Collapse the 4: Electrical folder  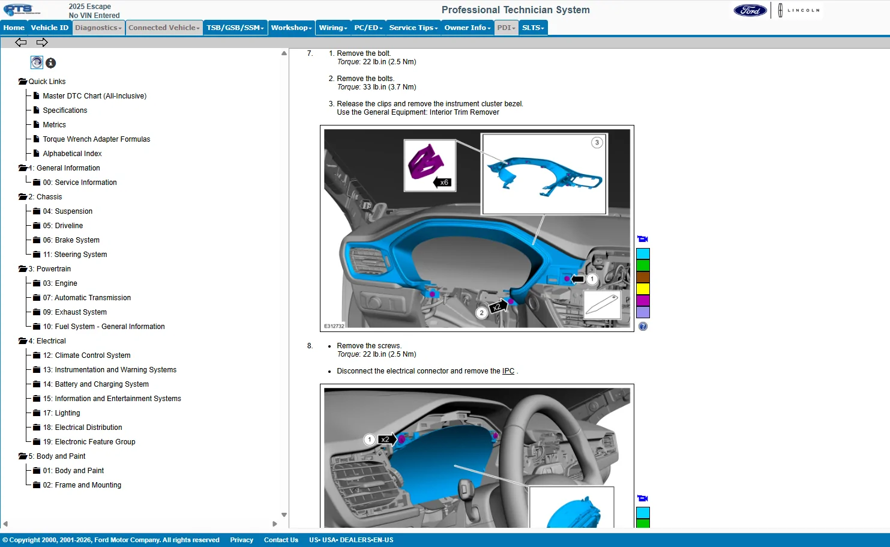[23, 341]
